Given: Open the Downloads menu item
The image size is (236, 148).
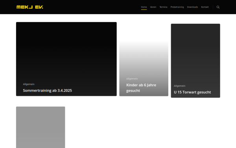Looking at the screenshot, I should point(192,7).
